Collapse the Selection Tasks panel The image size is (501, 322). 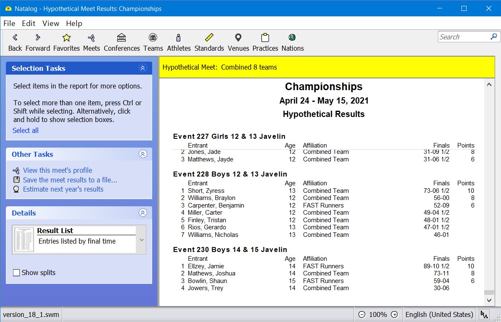click(x=143, y=68)
